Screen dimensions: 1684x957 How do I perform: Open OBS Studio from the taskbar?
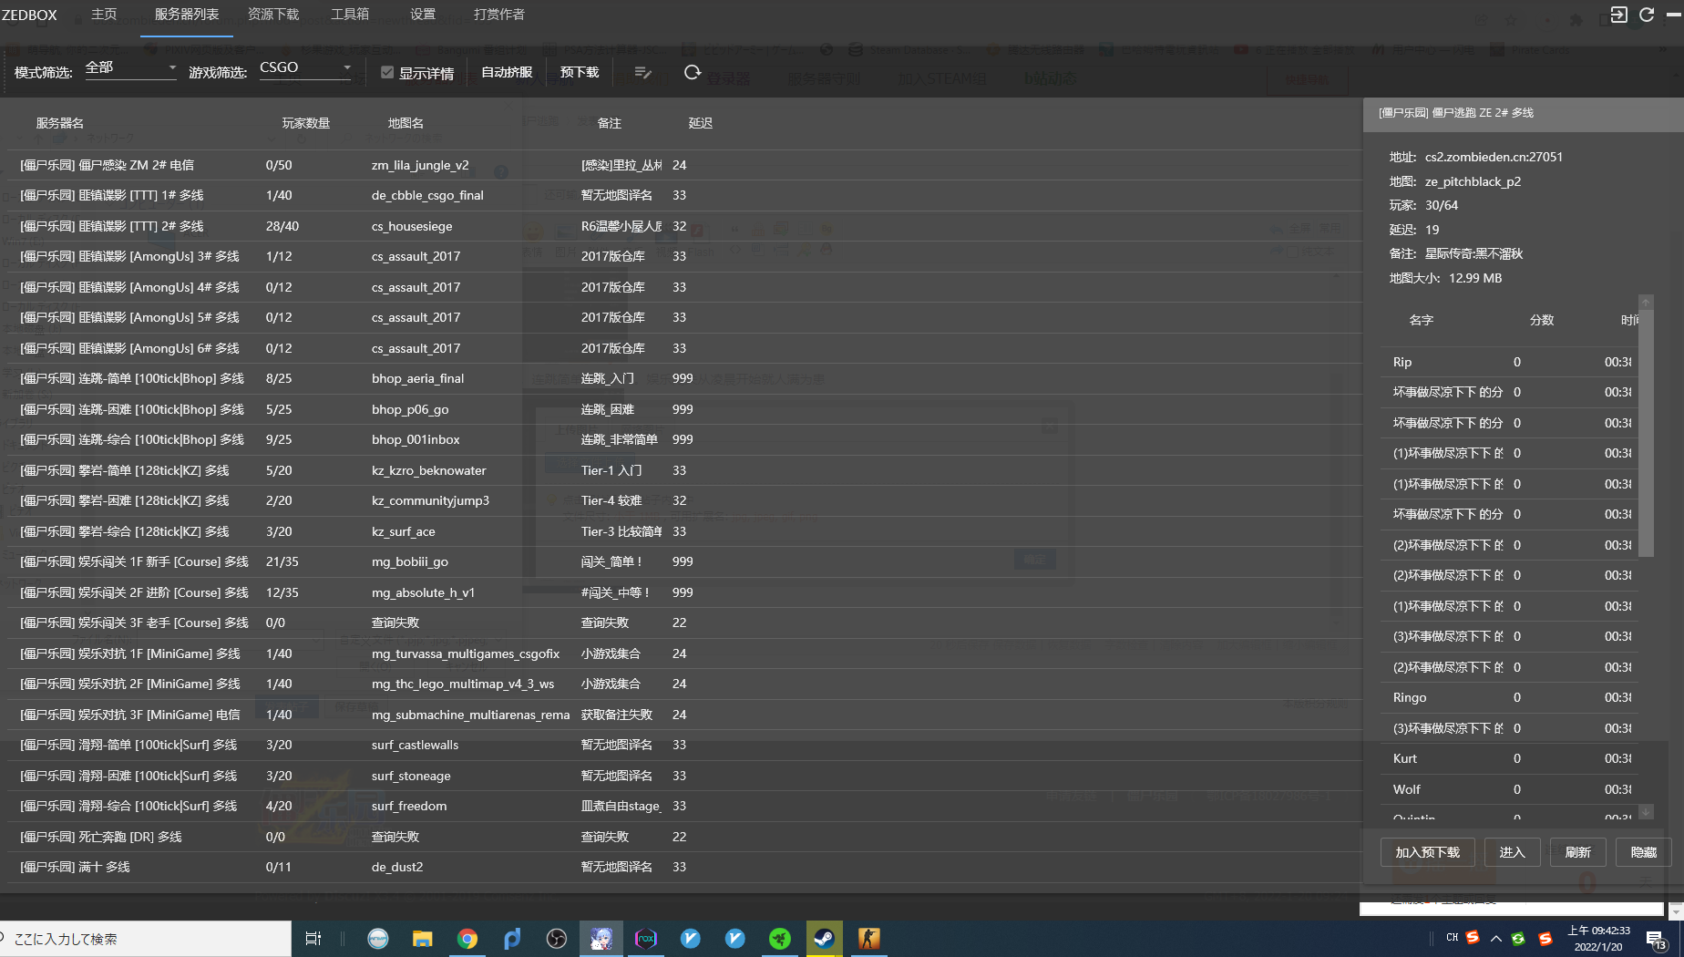[x=557, y=939]
